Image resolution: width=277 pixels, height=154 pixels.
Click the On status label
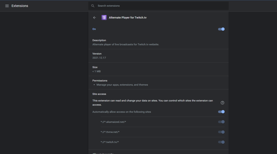tap(94, 29)
